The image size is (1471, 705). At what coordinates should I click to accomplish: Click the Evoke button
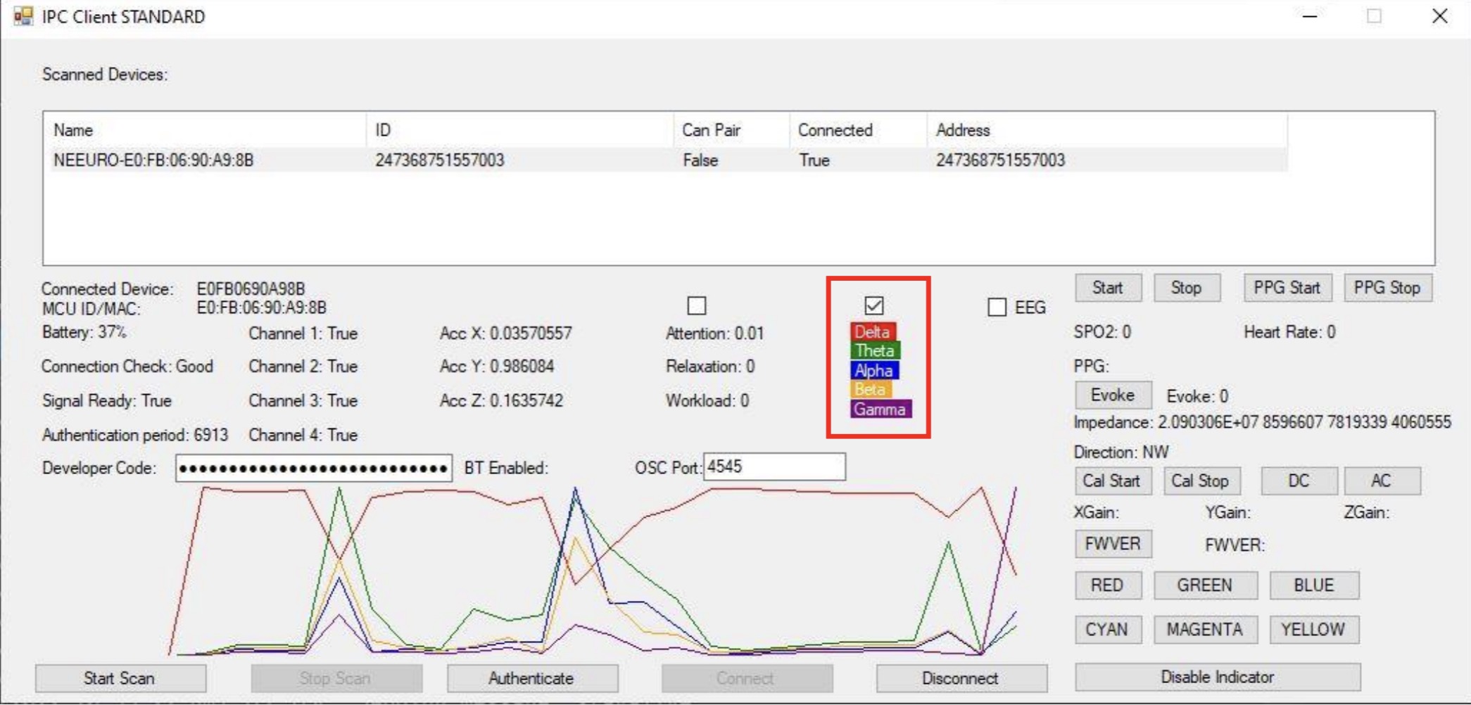pos(1112,395)
